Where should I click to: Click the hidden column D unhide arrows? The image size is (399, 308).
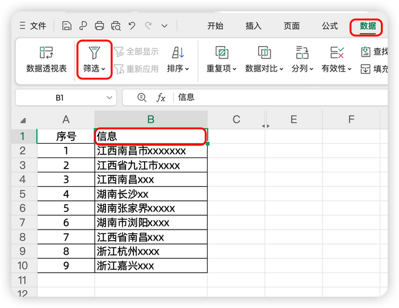(x=266, y=126)
